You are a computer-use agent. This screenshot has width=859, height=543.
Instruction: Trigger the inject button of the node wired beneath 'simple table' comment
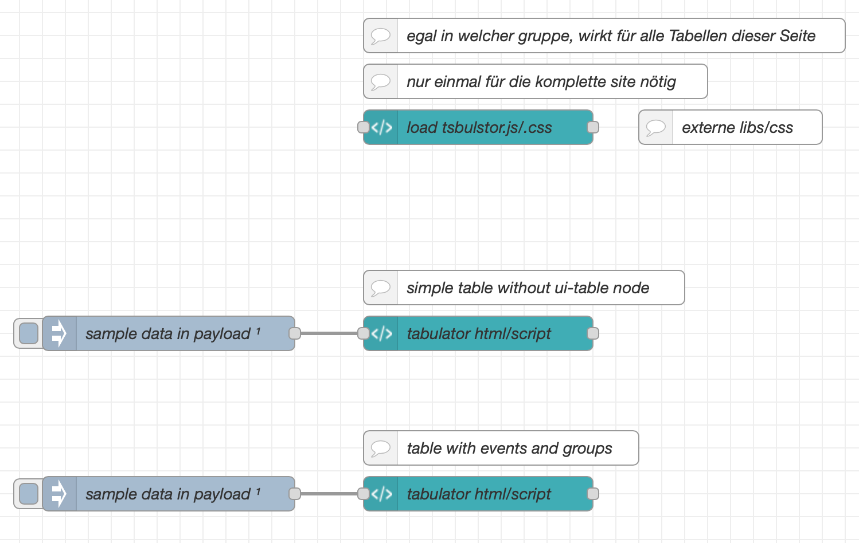pyautogui.click(x=29, y=333)
